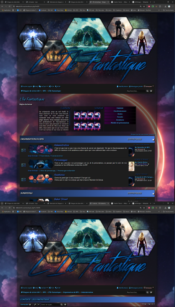Image resolution: width=175 pixels, height=307 pixels.
Task: Open Bottin link in purple rules menu
Action: (x=120, y=114)
